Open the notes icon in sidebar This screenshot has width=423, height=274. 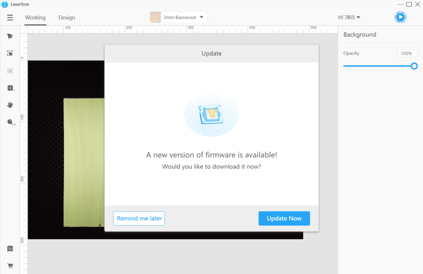(x=10, y=249)
